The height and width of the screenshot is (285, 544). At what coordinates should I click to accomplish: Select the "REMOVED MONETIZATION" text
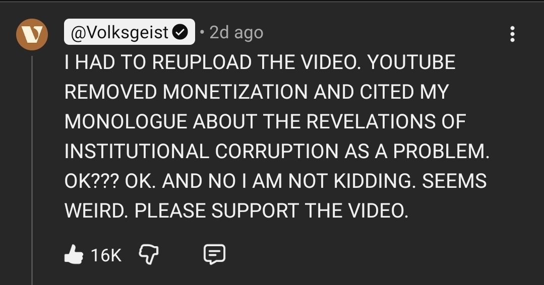[x=186, y=92]
